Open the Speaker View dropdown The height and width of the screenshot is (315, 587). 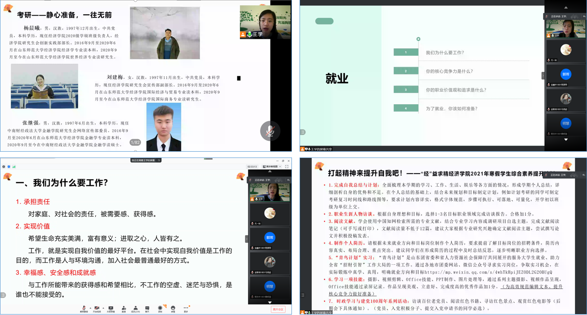(x=272, y=166)
